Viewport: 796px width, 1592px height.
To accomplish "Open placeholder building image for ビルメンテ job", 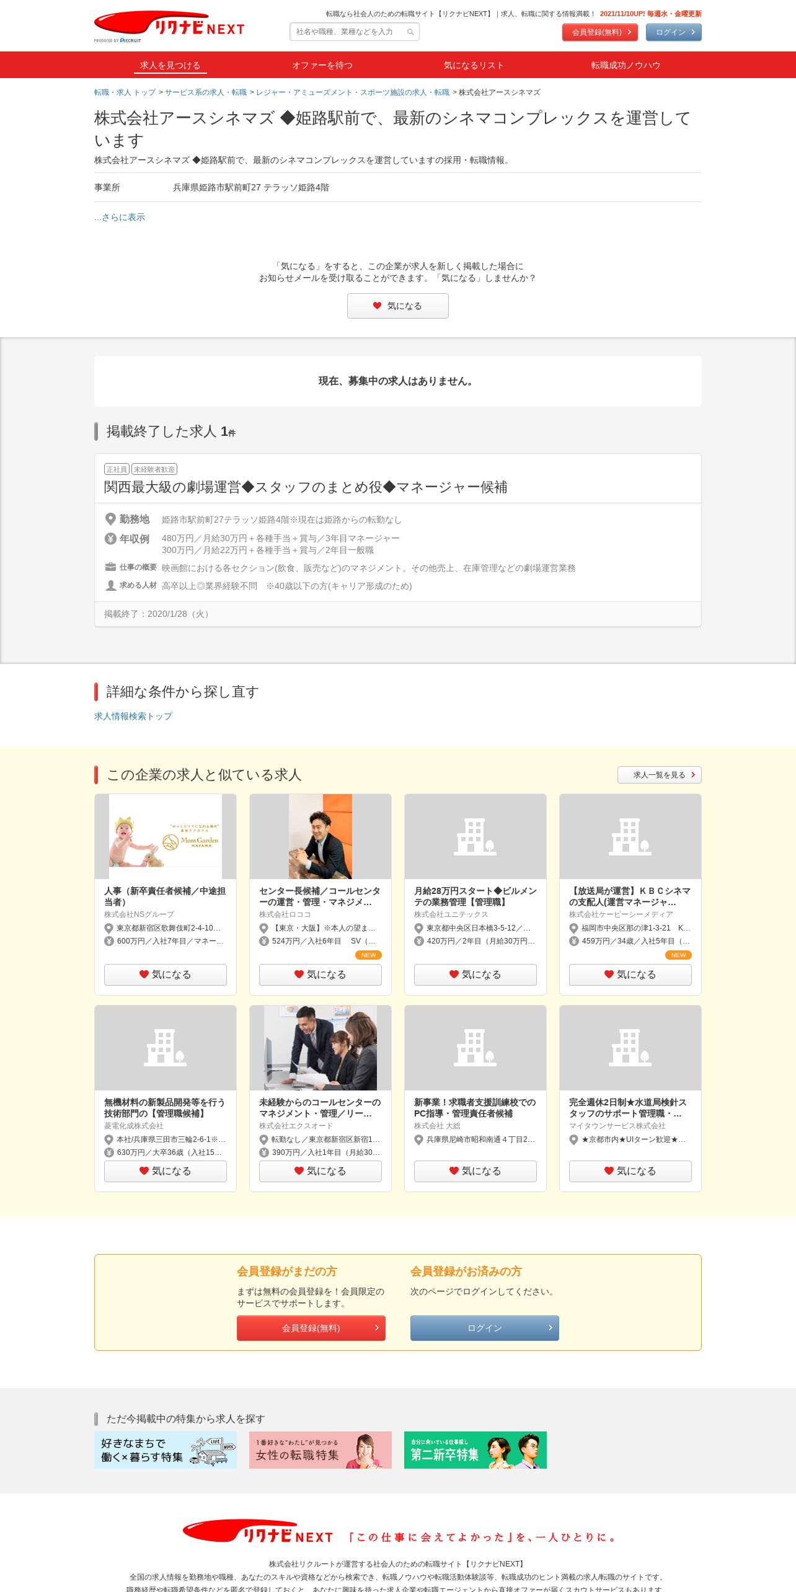I will pos(475,836).
